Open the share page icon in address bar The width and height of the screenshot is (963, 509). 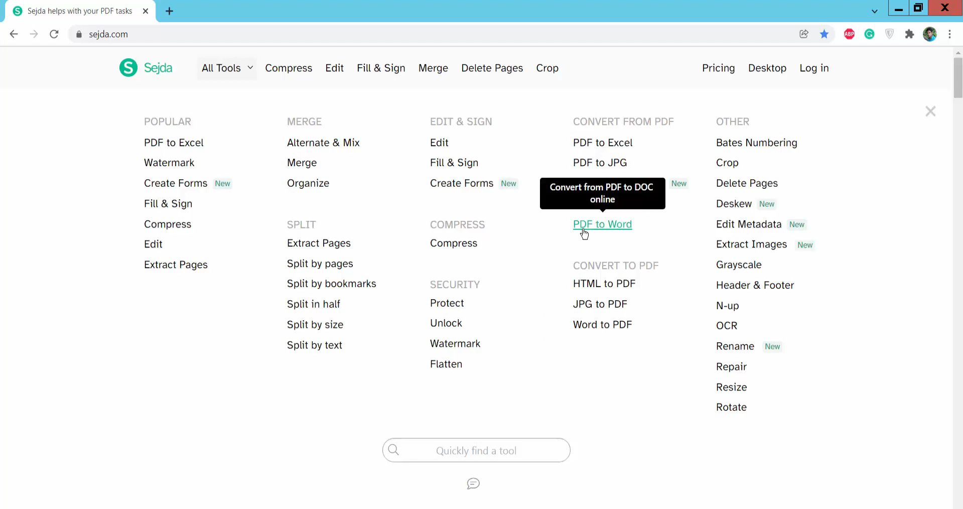804,34
